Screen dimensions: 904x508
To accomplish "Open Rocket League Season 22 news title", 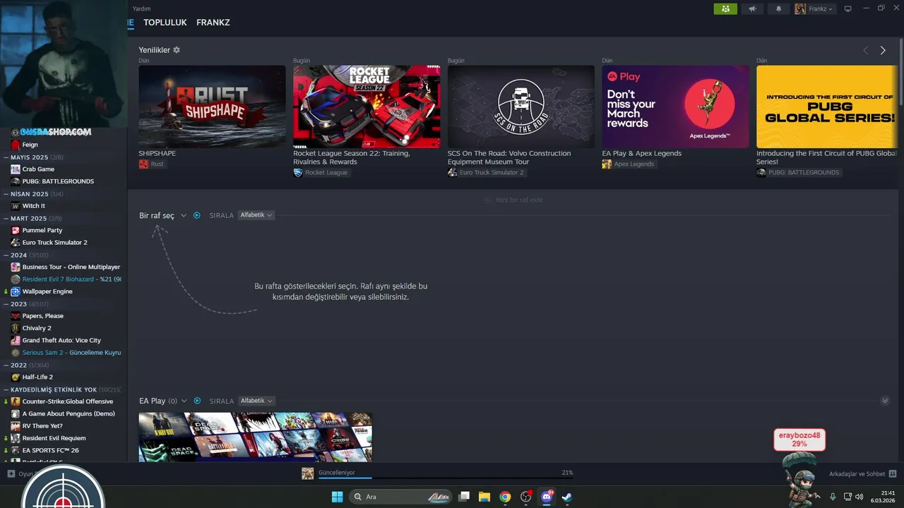I will coord(351,157).
